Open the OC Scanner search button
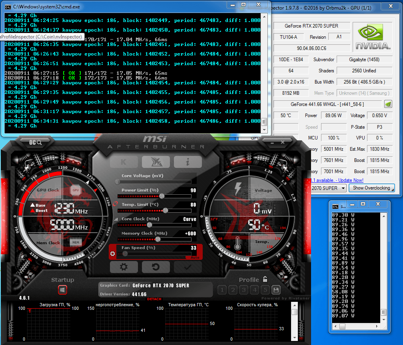The width and height of the screenshot is (403, 345). 36,142
